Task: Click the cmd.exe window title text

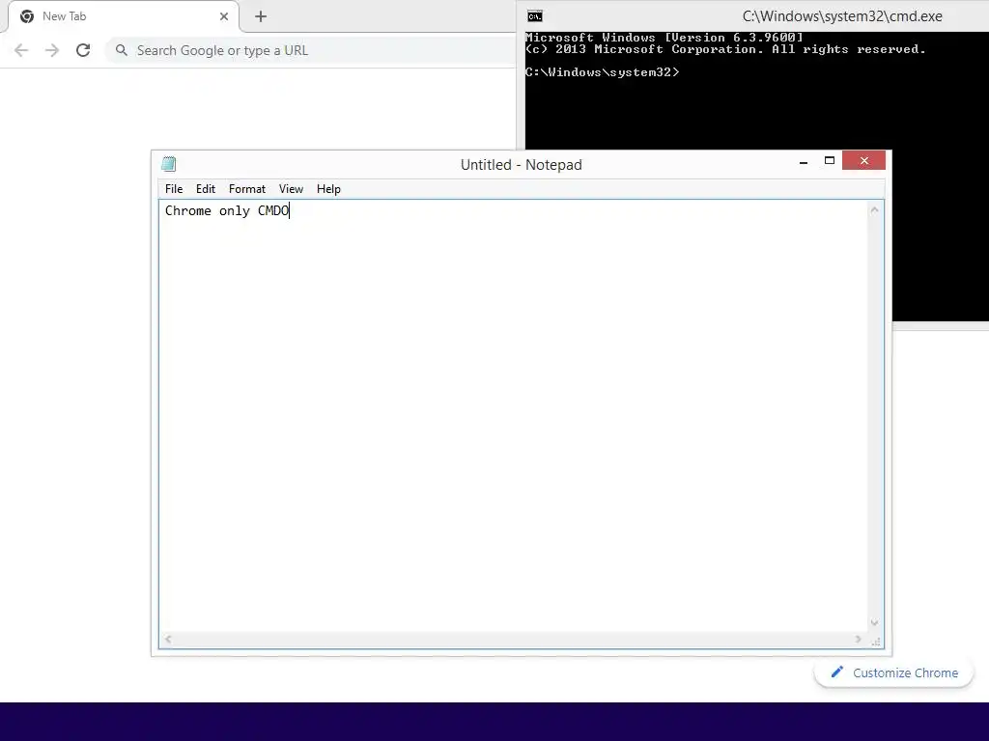Action: [842, 16]
